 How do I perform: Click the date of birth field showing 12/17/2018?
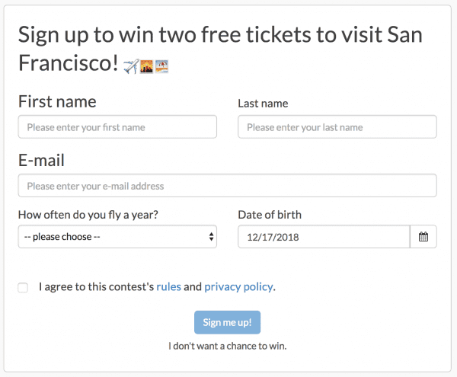click(x=324, y=237)
